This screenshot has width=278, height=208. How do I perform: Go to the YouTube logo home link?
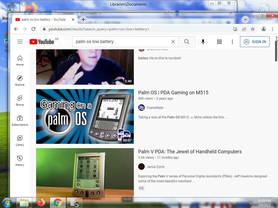point(42,42)
